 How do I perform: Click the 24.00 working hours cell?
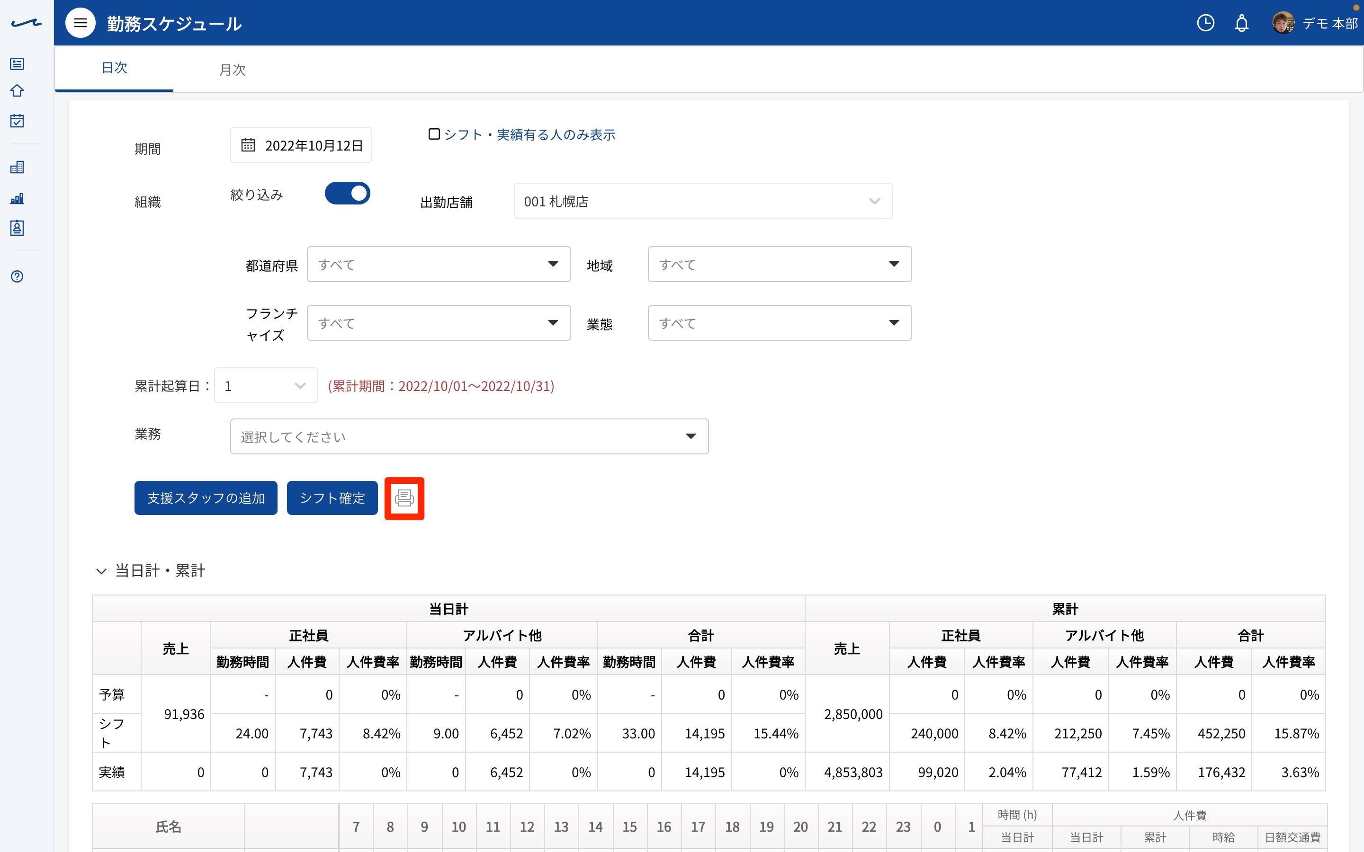point(243,734)
